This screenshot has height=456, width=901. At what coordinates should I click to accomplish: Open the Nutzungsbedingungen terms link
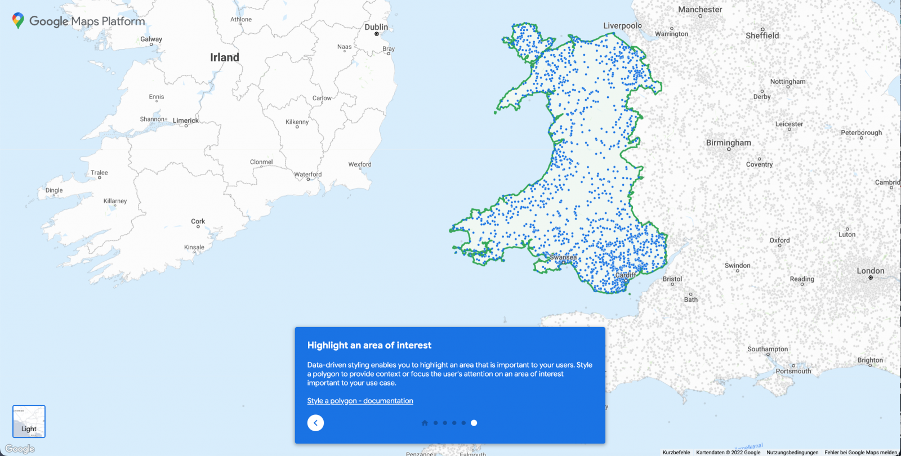792,452
